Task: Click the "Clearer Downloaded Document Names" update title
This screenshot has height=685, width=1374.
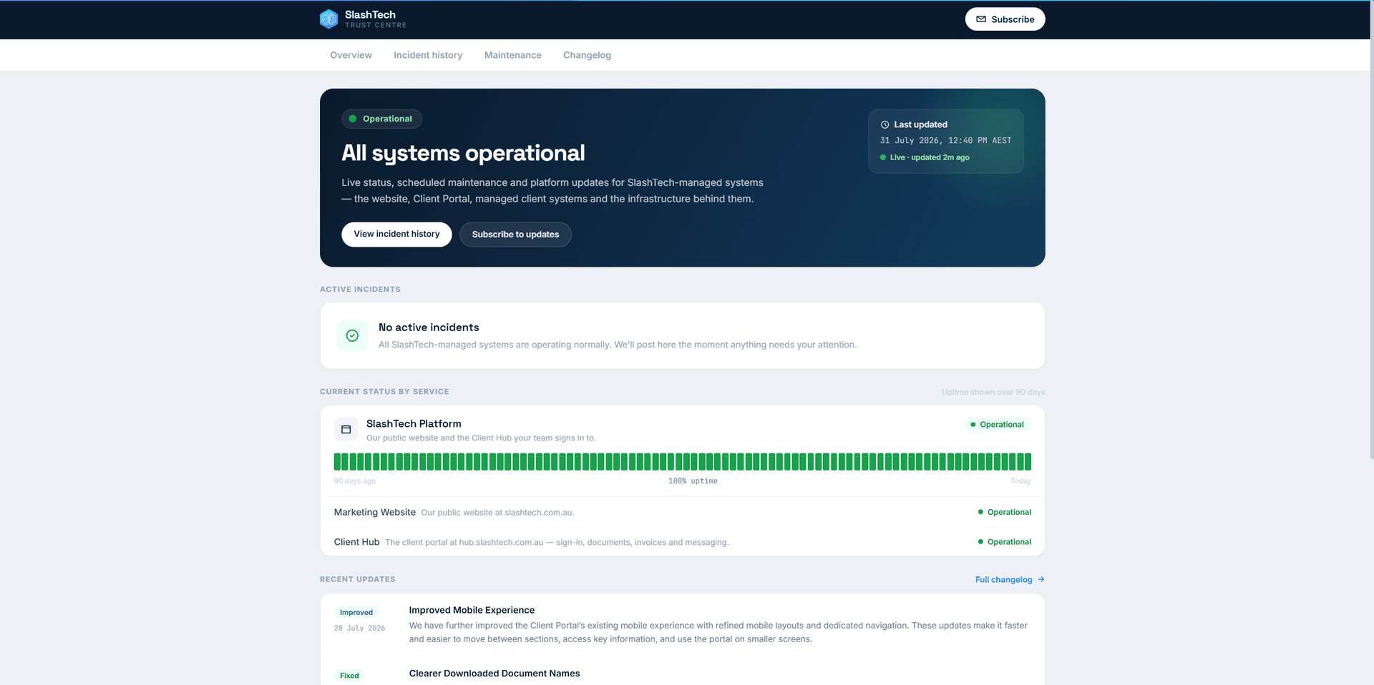Action: [x=494, y=674]
